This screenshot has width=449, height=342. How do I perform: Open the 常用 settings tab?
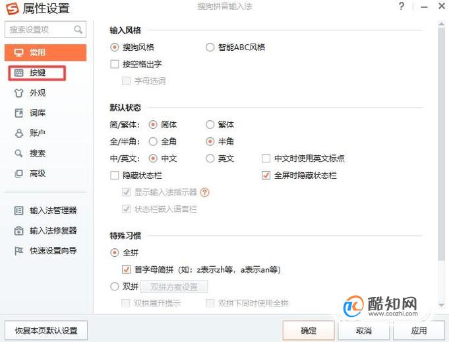click(45, 52)
